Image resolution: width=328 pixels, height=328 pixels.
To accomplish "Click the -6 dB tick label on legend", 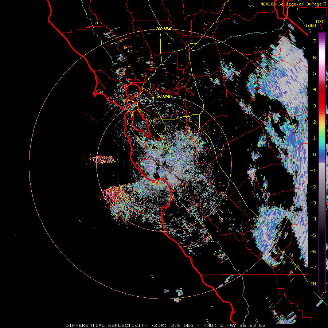I will pos(313,251).
